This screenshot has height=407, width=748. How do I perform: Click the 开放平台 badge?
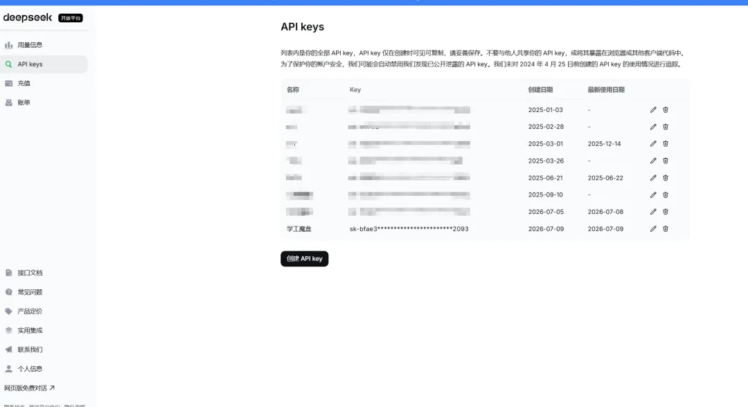[x=71, y=18]
